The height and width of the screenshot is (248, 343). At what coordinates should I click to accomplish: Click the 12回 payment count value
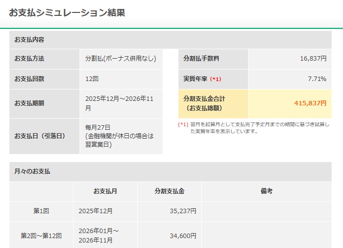coord(92,79)
